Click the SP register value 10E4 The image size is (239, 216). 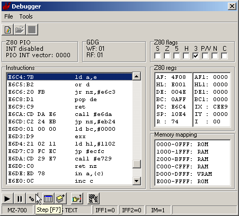[x=179, y=114]
